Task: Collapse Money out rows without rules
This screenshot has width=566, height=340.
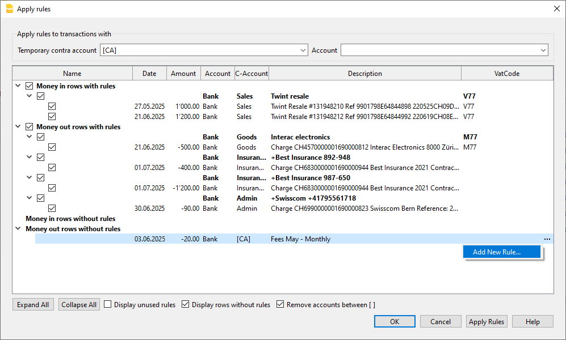Action: point(18,229)
